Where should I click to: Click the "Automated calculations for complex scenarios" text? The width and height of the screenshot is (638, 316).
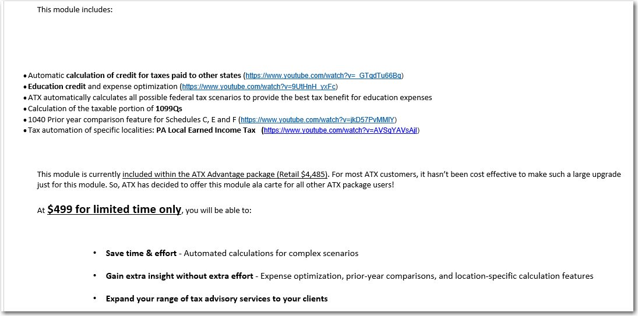click(271, 254)
